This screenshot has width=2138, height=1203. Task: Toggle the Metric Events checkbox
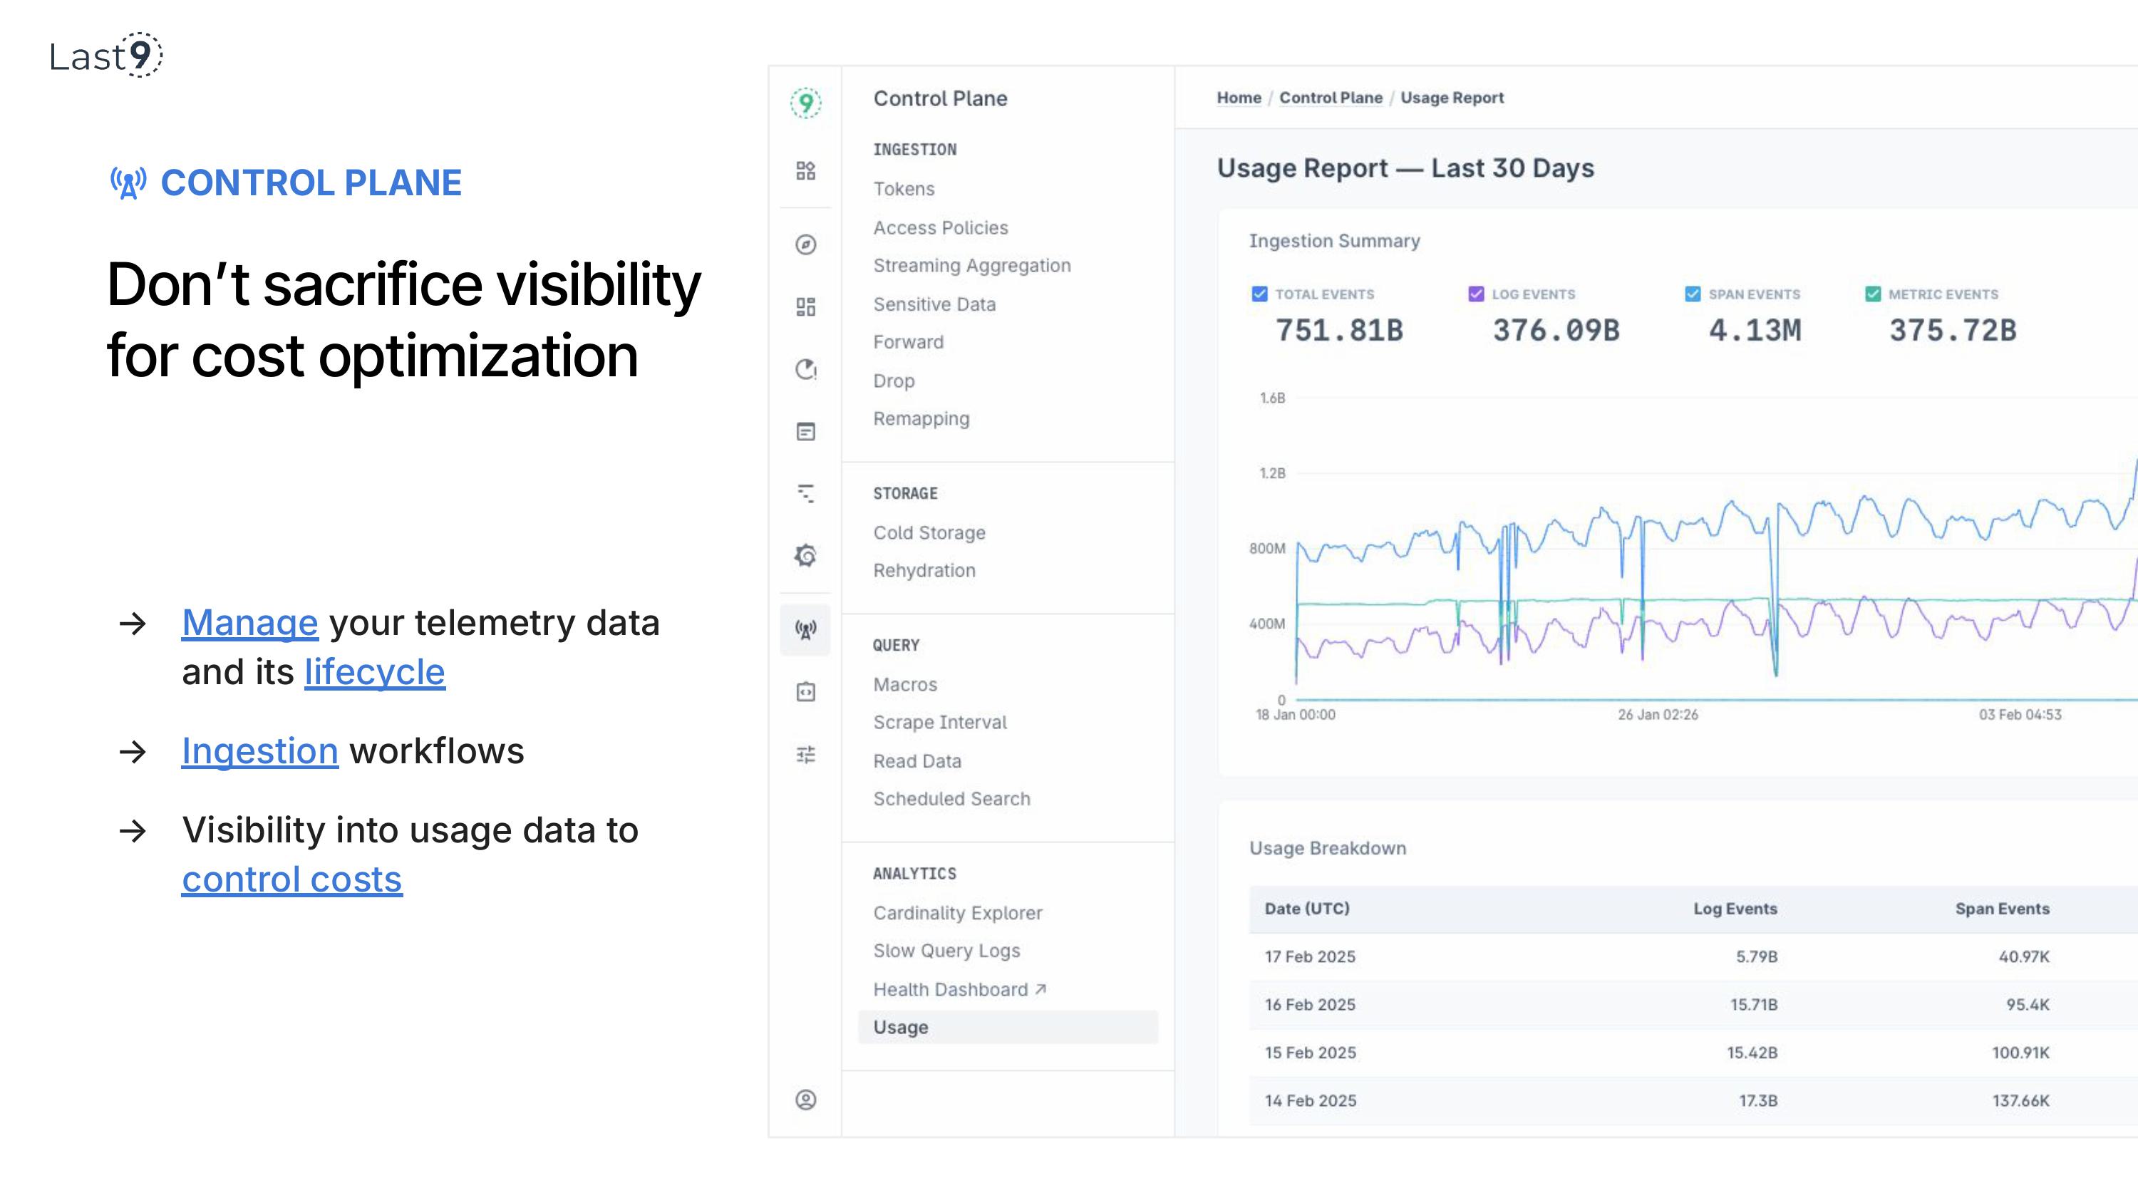coord(1872,294)
